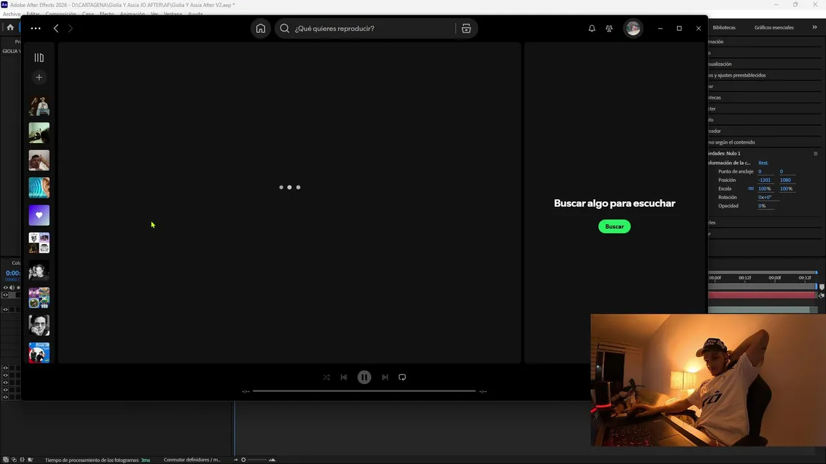This screenshot has height=464, width=826.
Task: Skip to previous track in Spotify
Action: [344, 377]
